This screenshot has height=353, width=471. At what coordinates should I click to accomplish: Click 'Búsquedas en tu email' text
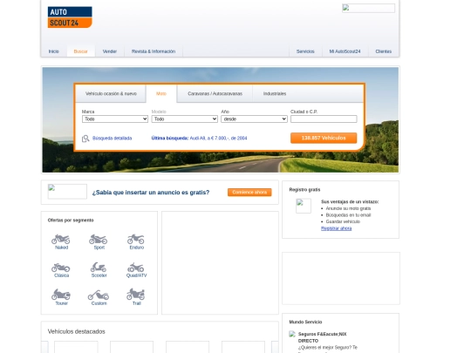[x=348, y=215]
